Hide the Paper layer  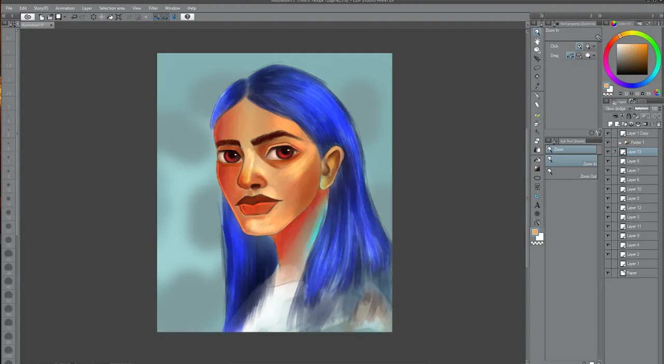(607, 273)
